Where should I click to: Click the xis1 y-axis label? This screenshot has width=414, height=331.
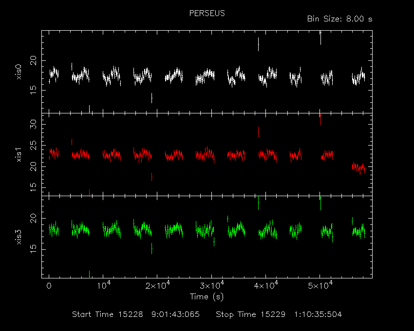(x=19, y=154)
